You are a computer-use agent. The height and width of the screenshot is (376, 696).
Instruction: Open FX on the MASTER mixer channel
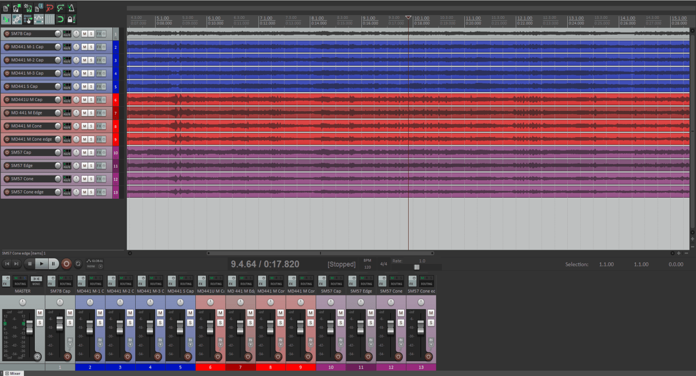click(x=5, y=281)
